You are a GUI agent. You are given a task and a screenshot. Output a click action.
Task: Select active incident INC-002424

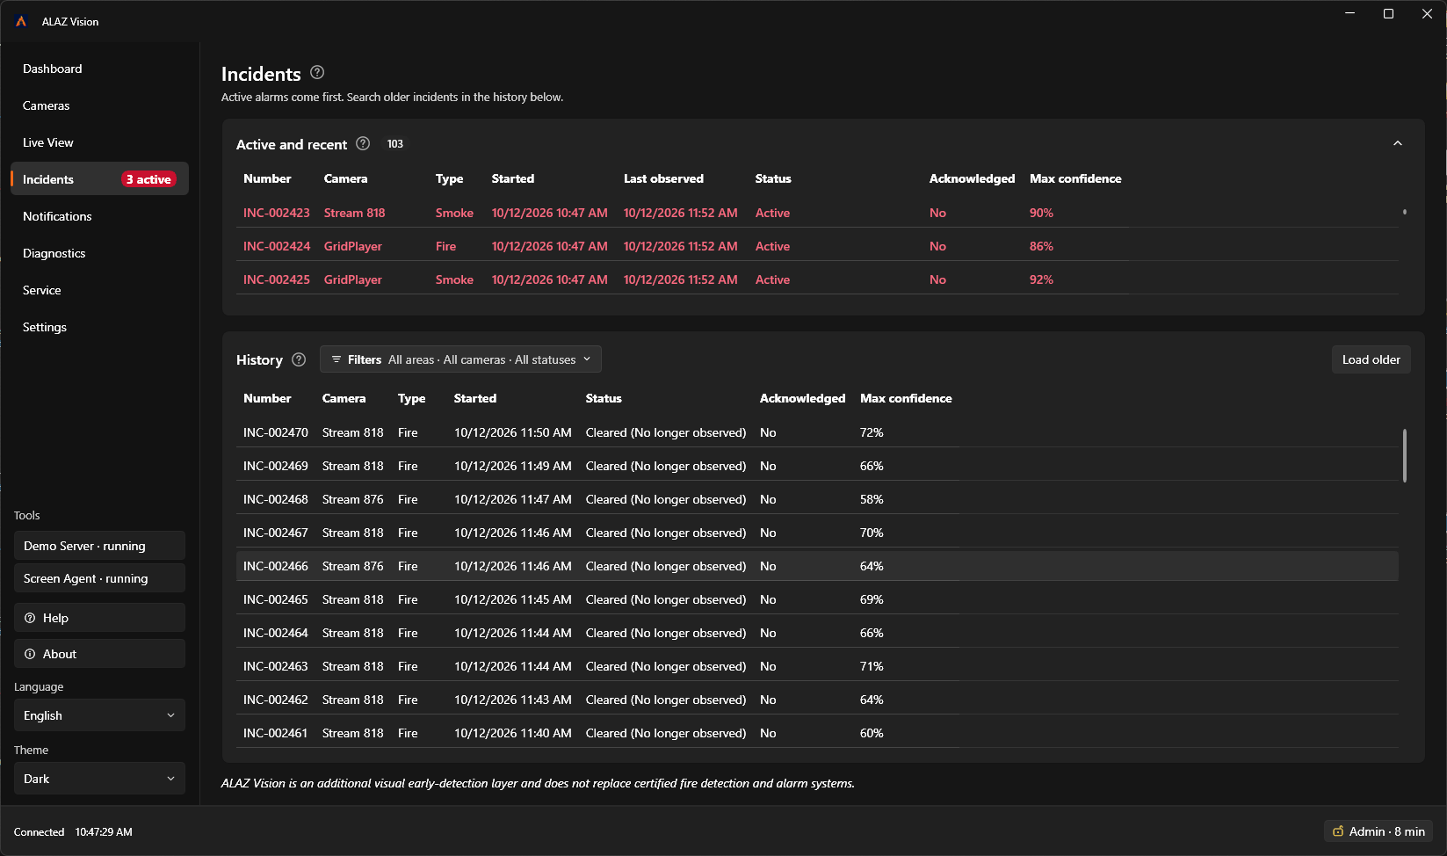817,246
